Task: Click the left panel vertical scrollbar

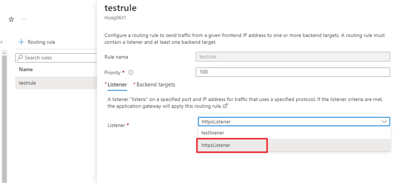Action: point(4,118)
